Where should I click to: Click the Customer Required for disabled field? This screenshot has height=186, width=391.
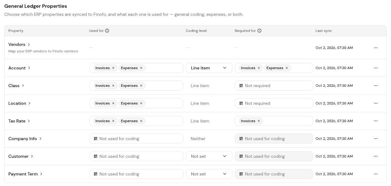pyautogui.click(x=274, y=156)
